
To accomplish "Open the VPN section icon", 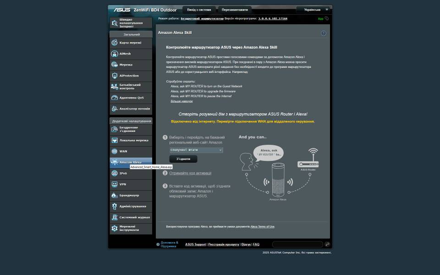I will pyautogui.click(x=115, y=184).
